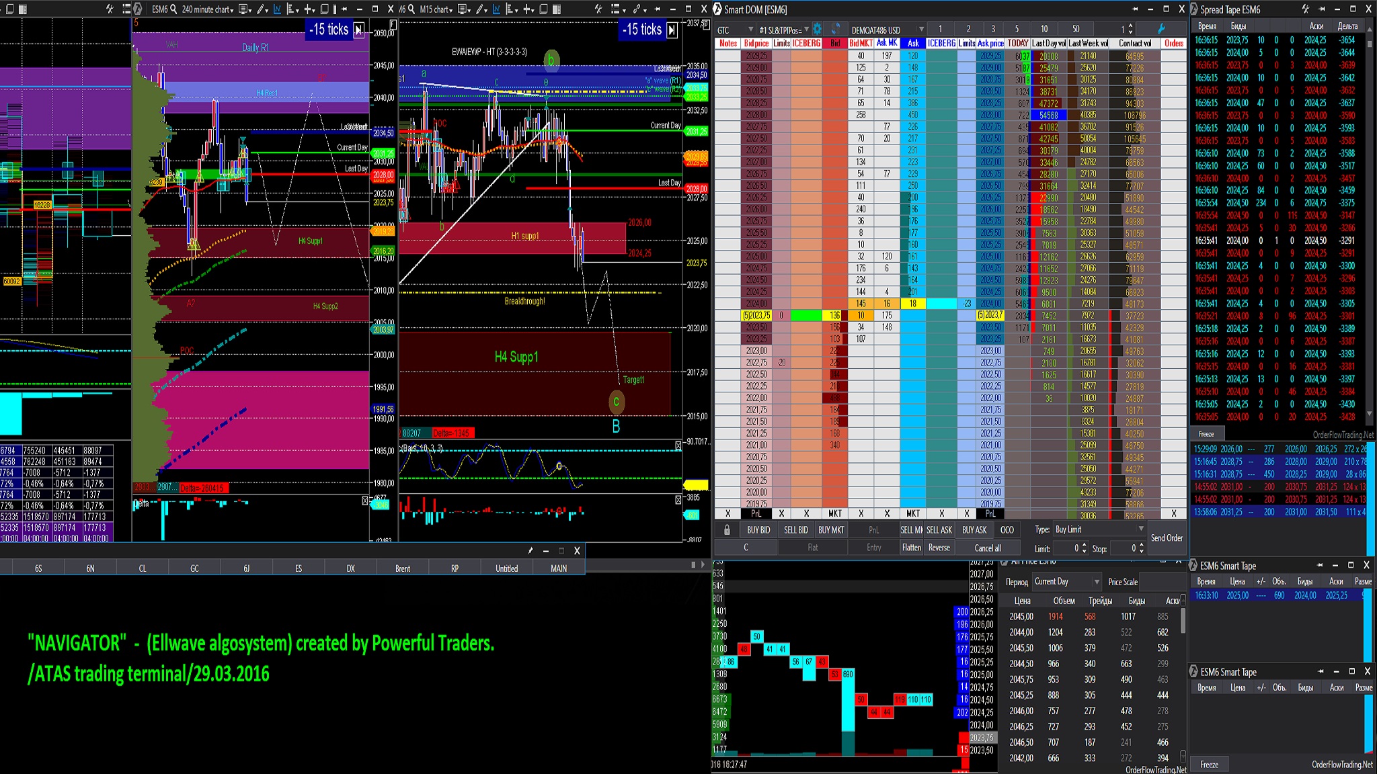Click the padlock lock icon in order panel
Screen dimensions: 1377x774
point(727,529)
